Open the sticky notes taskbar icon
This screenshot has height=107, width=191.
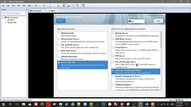[x=128, y=104]
